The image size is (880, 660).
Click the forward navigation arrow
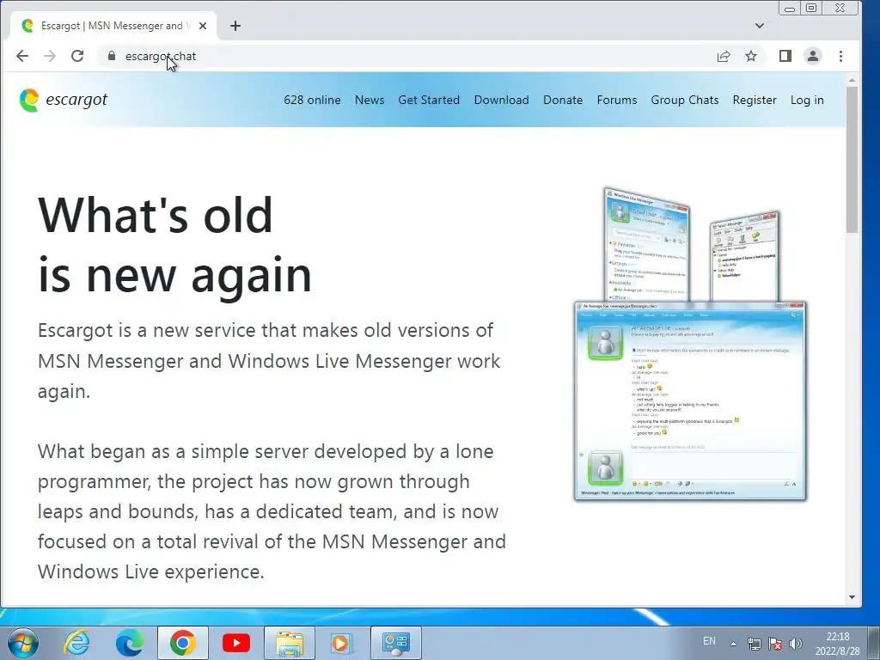click(50, 56)
